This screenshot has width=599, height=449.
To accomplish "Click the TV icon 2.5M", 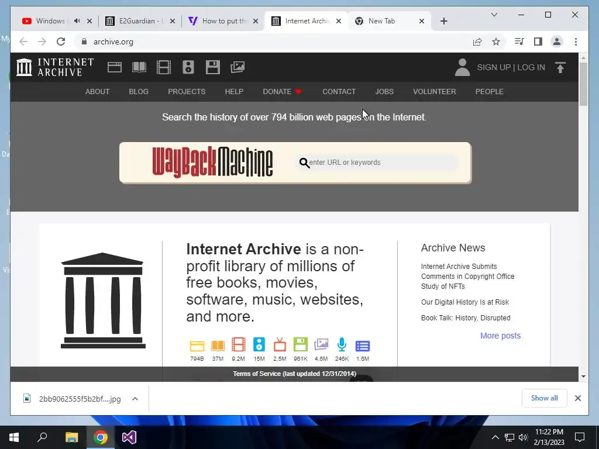I will point(280,345).
